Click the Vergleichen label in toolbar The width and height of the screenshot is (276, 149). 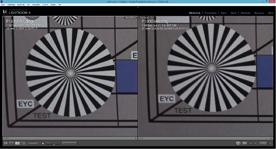pos(34,143)
